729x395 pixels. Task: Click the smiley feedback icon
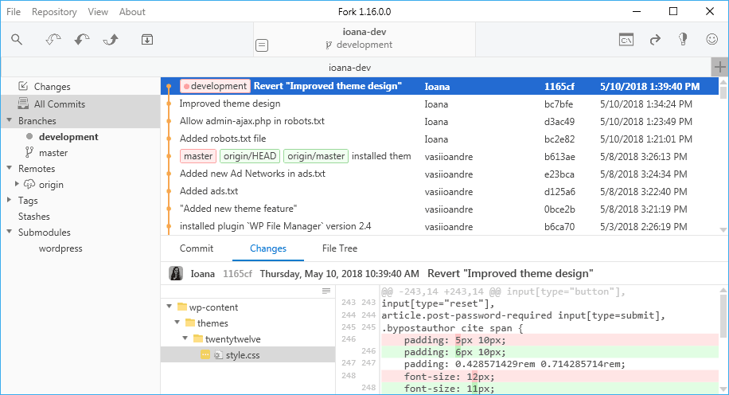pos(711,39)
